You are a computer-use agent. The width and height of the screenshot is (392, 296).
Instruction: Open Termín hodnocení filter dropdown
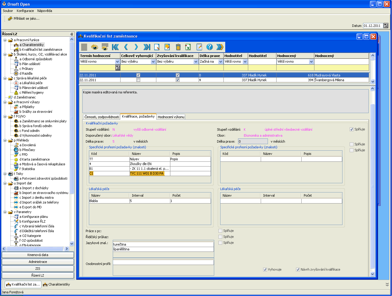[117, 62]
